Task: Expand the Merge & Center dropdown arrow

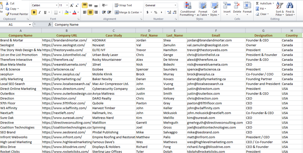Action: coord(141,12)
